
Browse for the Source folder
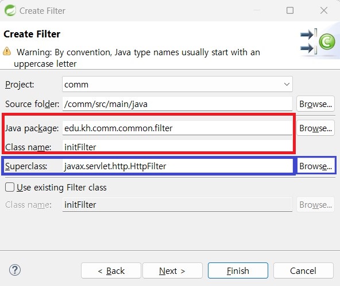[x=315, y=104]
